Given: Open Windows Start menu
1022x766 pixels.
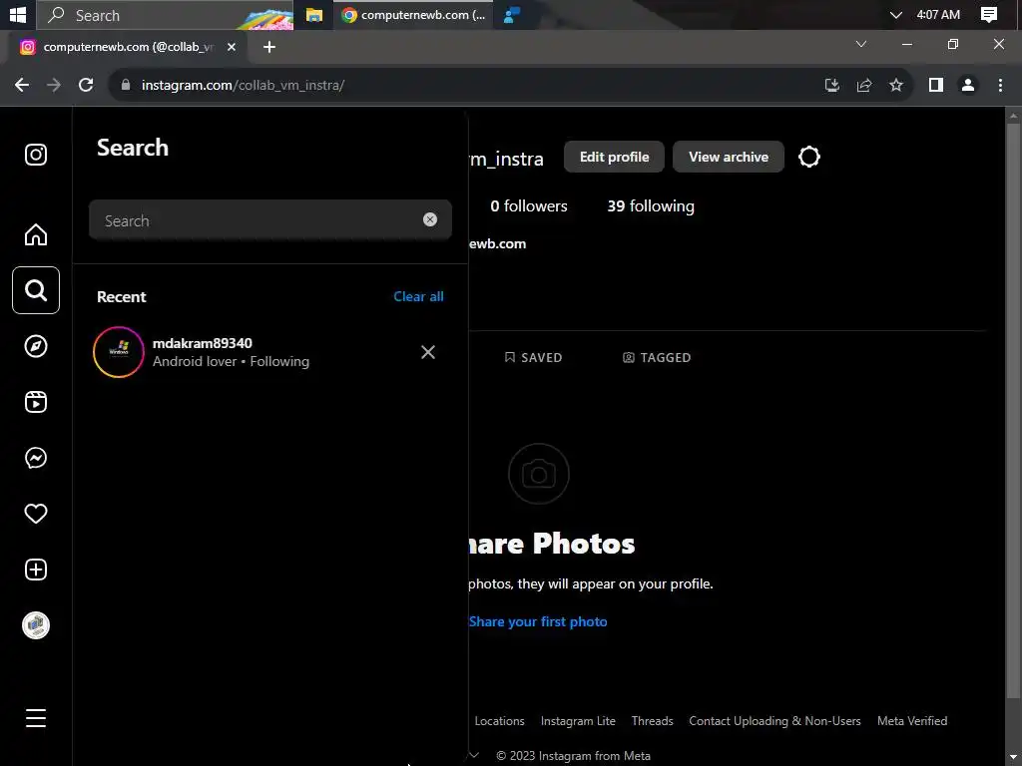Looking at the screenshot, I should click(x=18, y=14).
